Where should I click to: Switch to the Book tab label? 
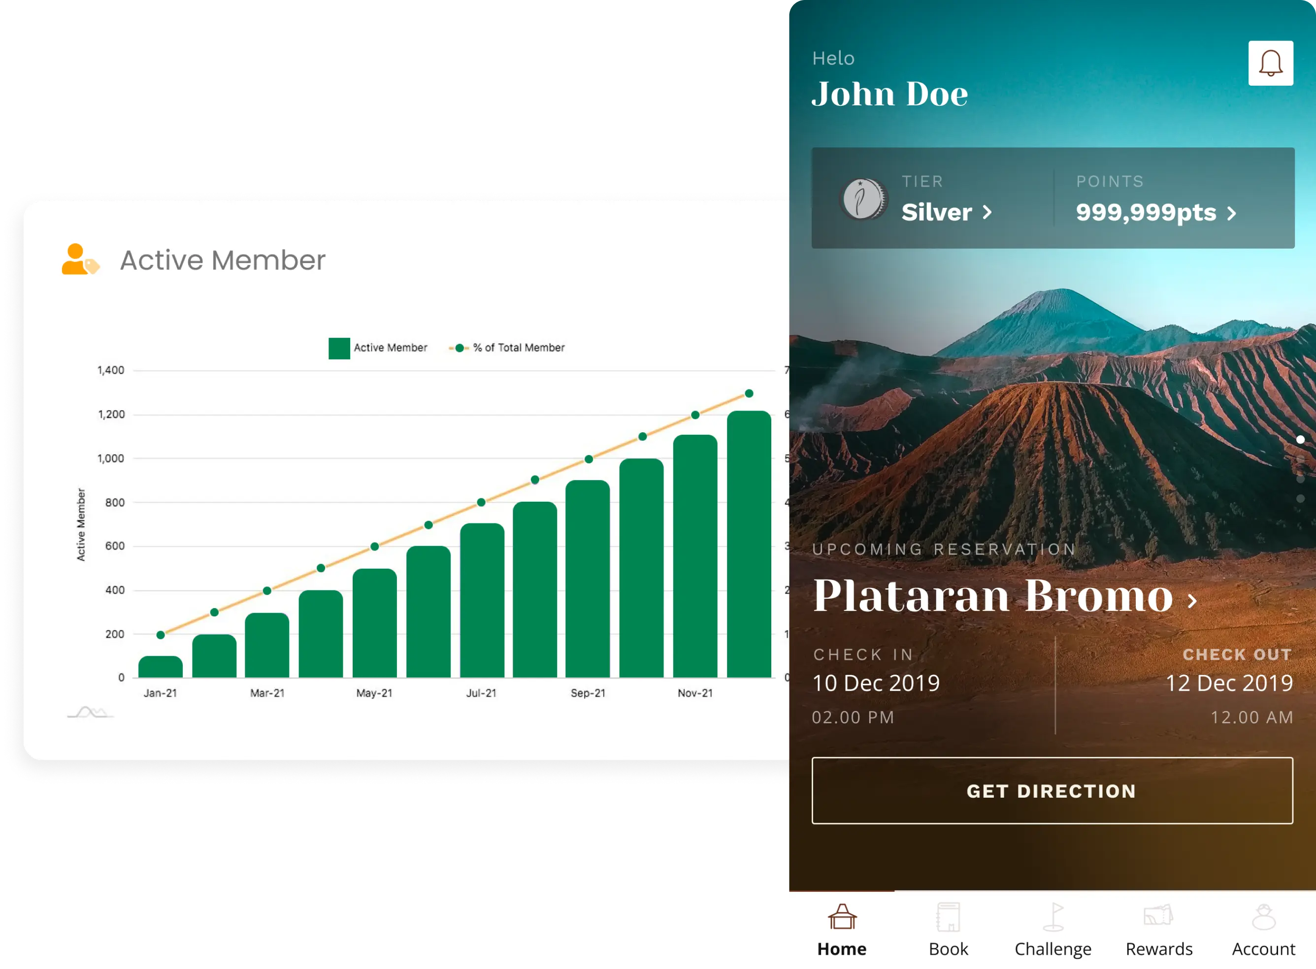[948, 949]
